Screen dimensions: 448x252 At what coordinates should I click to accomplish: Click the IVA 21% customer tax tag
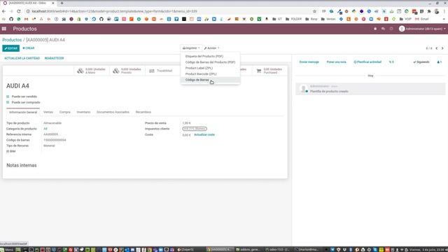point(195,129)
